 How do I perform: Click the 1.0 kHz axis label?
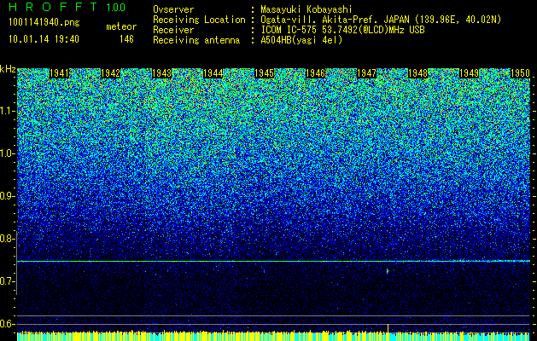coord(7,153)
